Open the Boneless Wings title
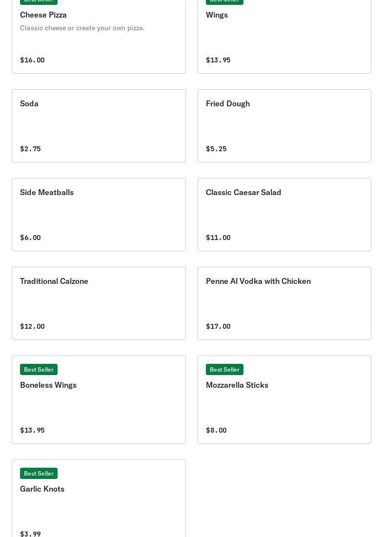Screen dimensions: 383x537 point(48,385)
